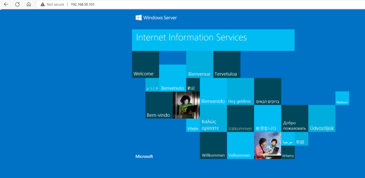Click the Velkommen tile
Screen dimensions: 365x178
241,146
